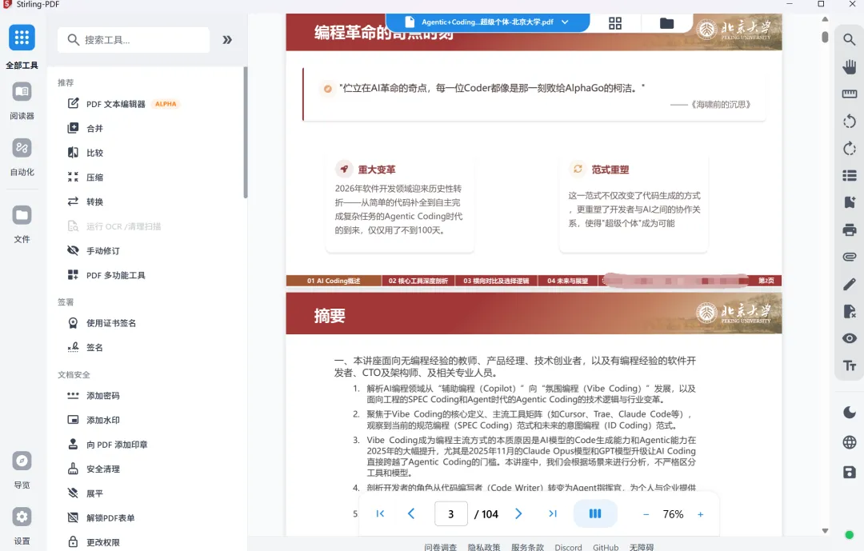Switch to the 阅读器 reader view
This screenshot has width=864, height=551.
[22, 92]
